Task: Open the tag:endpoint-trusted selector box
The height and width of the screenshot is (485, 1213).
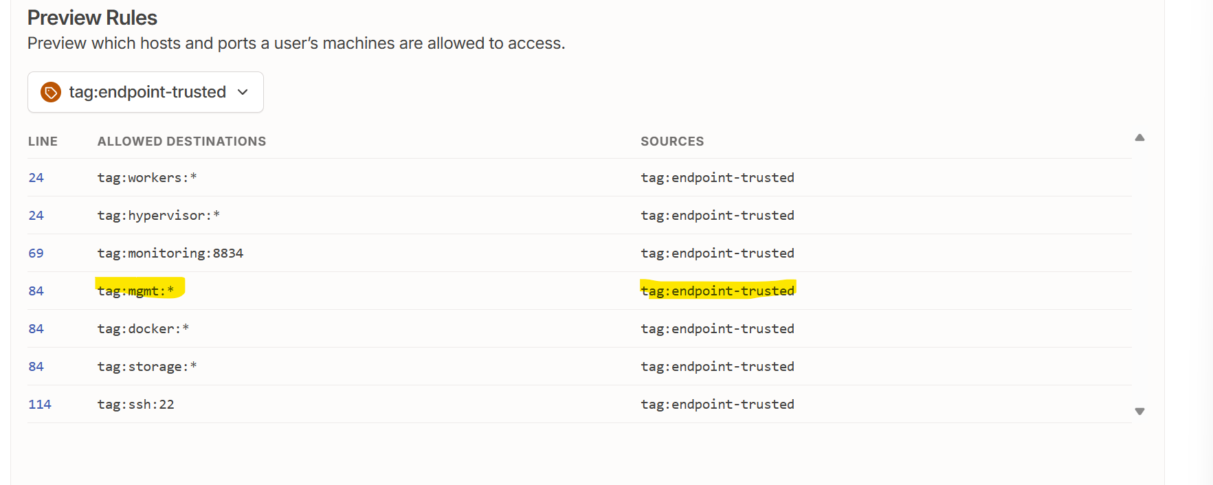Action: tap(146, 92)
